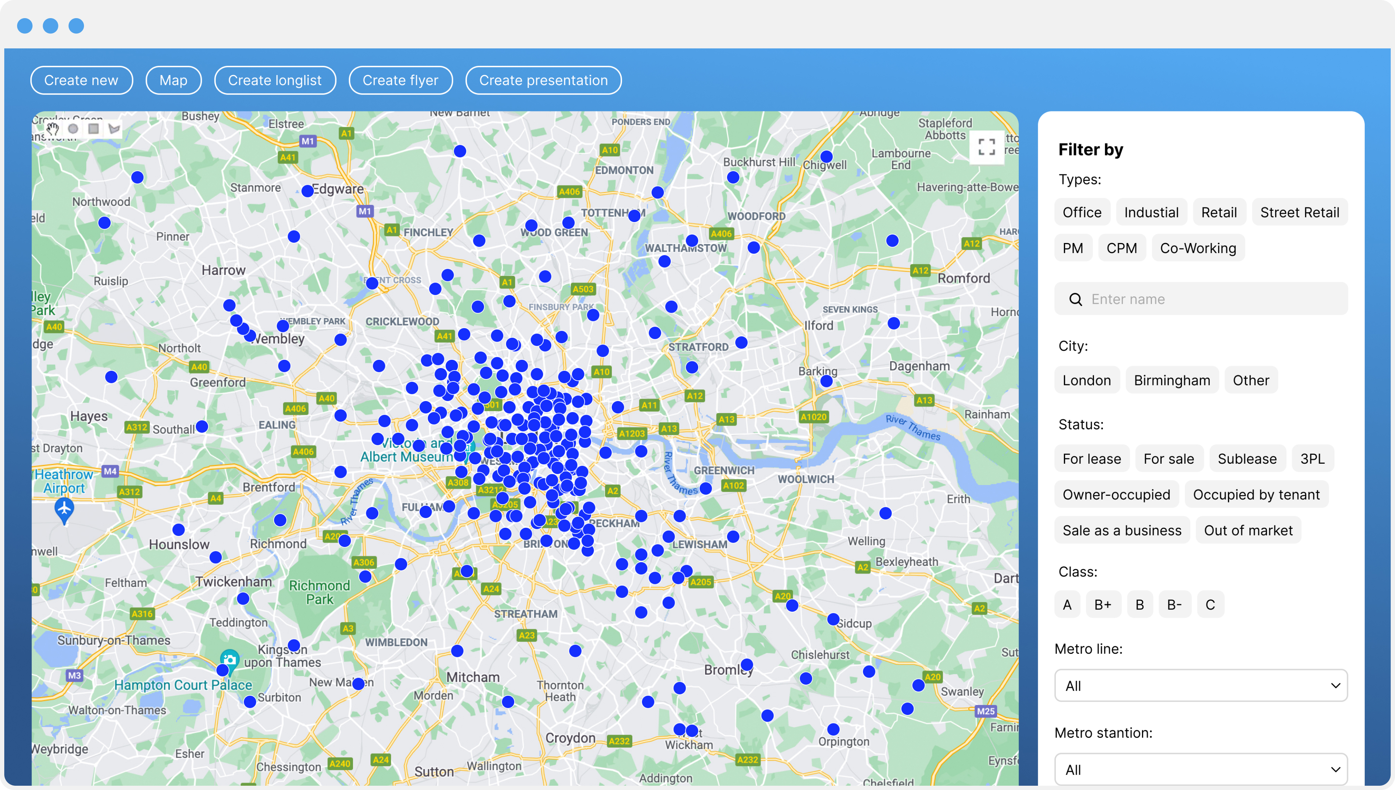Screen dimensions: 1395x790
Task: Toggle the Owner-occupied status filter
Action: [x=1116, y=494]
